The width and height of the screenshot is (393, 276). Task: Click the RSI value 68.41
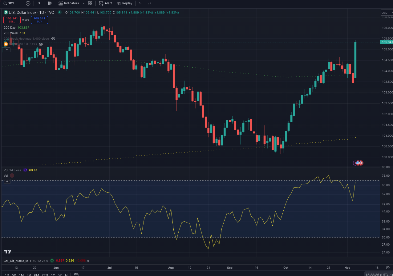pos(33,170)
